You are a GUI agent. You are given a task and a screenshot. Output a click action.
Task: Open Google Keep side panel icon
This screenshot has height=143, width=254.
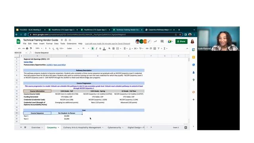[x=194, y=57]
